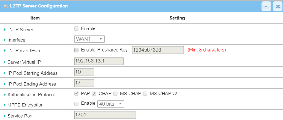283x120 pixels.
Task: Check the MS-CHAP v2 authentication option
Action: (x=145, y=94)
